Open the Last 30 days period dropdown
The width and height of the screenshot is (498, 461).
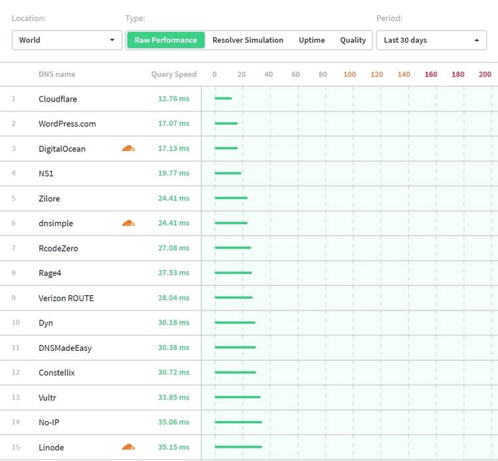pos(432,40)
